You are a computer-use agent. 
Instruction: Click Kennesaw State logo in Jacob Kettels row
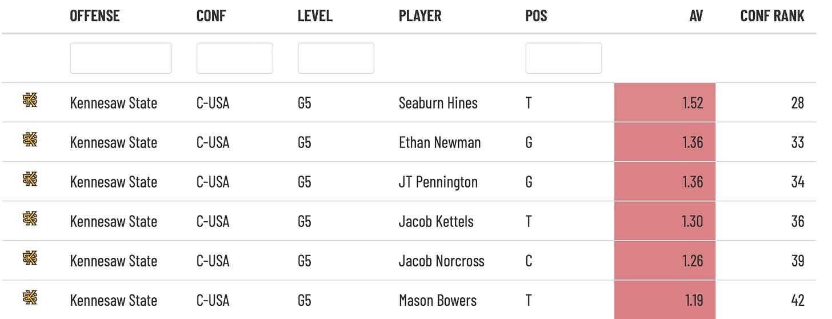[x=30, y=219]
